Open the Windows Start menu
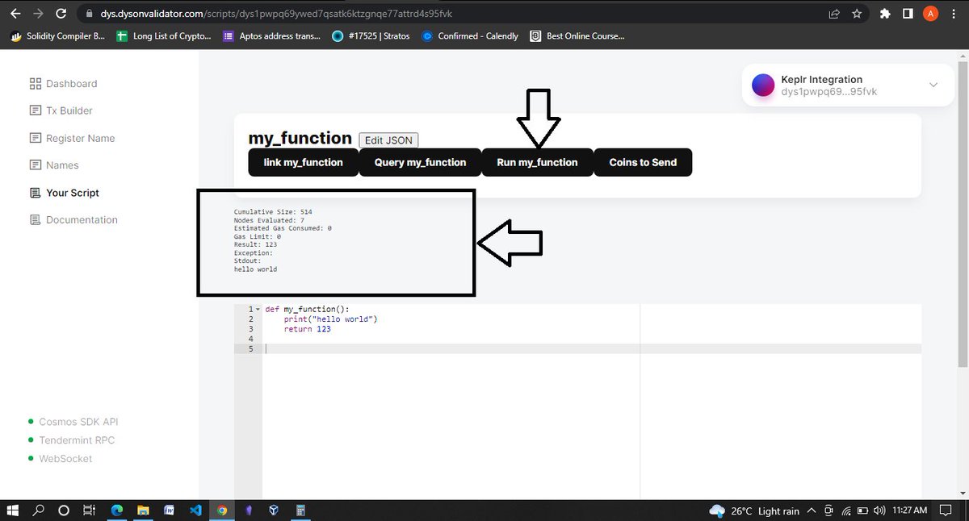This screenshot has height=521, width=969. (x=13, y=510)
